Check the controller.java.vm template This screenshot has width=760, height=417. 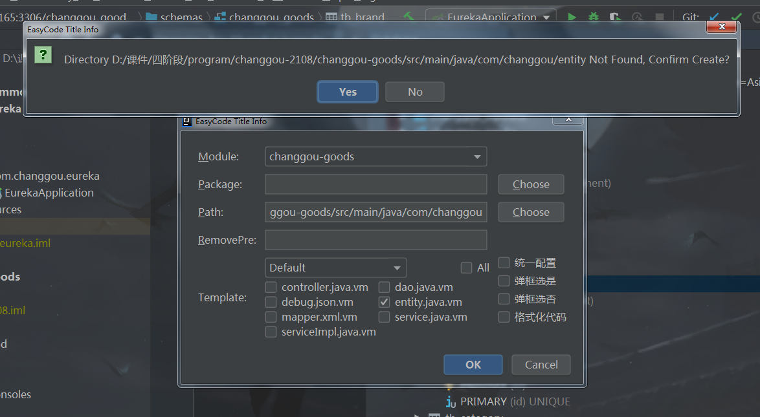(x=271, y=287)
